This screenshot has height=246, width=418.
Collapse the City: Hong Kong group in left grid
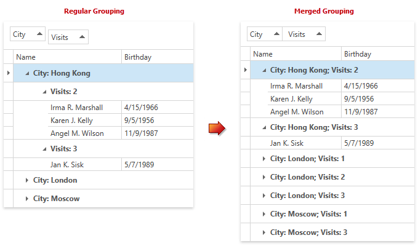click(27, 73)
